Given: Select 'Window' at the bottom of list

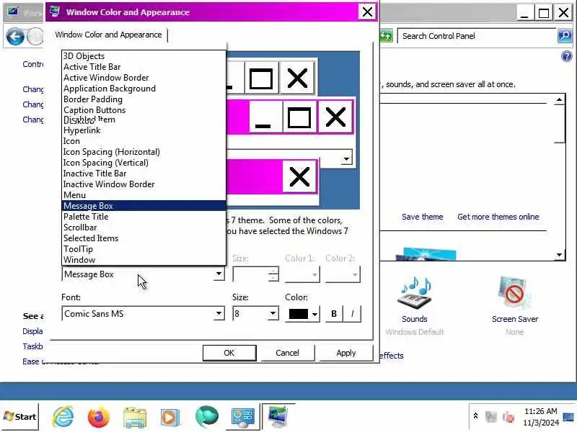Looking at the screenshot, I should (144, 260).
